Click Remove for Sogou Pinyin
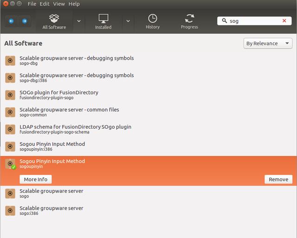This screenshot has height=238, width=297. [x=278, y=179]
